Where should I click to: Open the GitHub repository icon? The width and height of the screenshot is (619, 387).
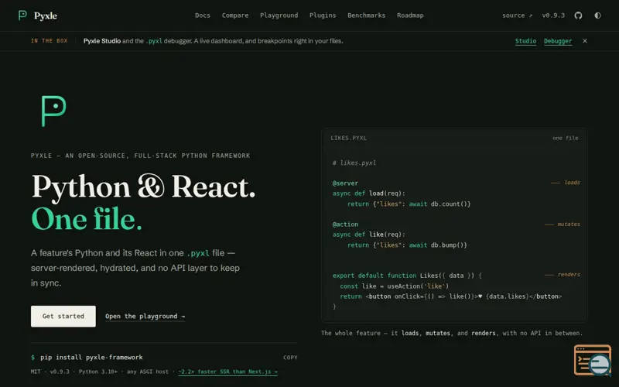tap(578, 15)
